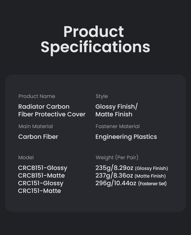Click the Weight (Per Pair) label
Screen dimensions: 191x235
117,157
